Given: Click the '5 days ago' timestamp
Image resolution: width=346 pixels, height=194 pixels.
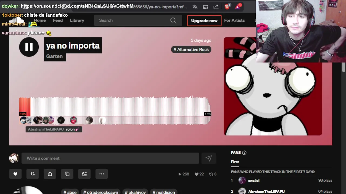Looking at the screenshot, I should point(201,40).
